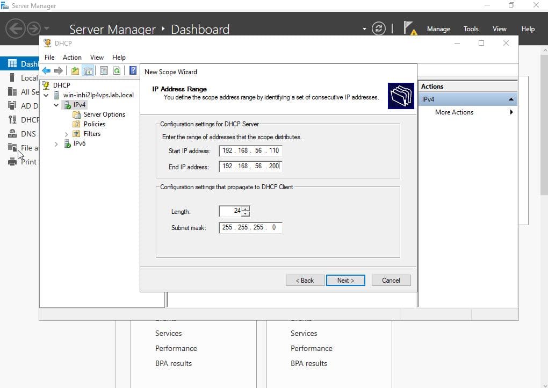Click the blue back arrow in DHCP toolbar
Viewport: 548px width, 388px height.
coord(46,71)
